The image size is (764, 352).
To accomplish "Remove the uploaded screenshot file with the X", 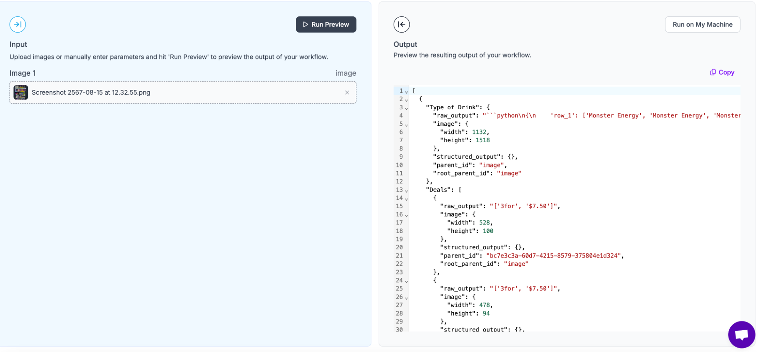I will click(347, 92).
